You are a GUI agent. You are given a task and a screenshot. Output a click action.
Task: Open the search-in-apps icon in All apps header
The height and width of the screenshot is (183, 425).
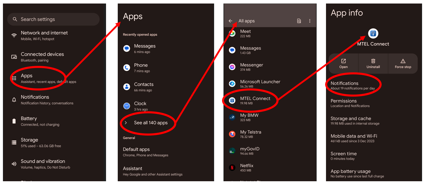(x=299, y=21)
